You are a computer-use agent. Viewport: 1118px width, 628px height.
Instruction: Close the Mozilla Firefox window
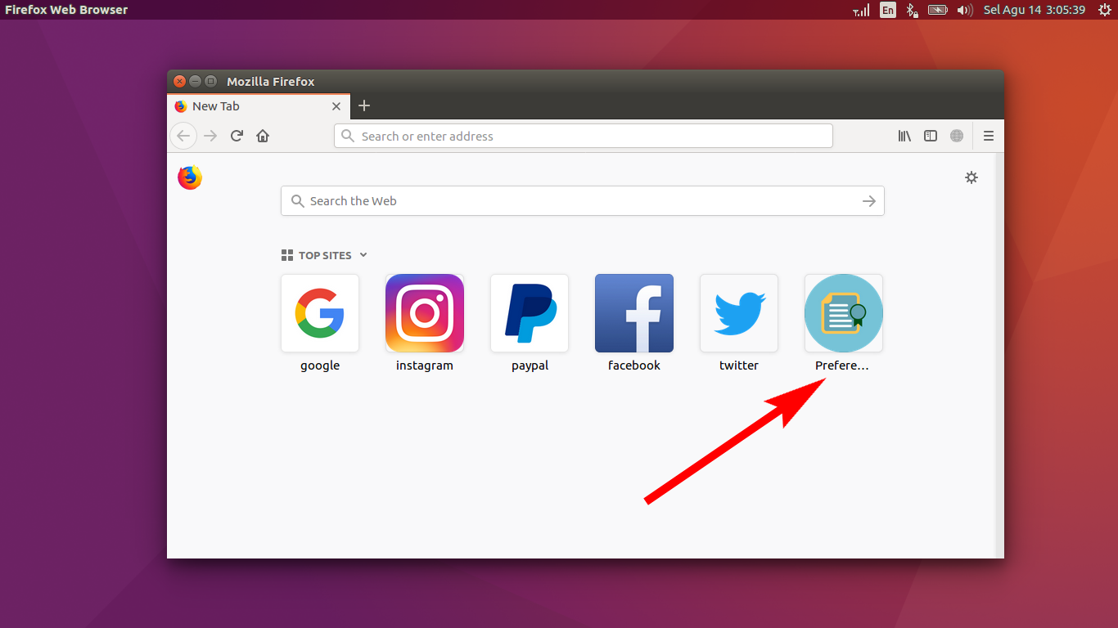(179, 81)
